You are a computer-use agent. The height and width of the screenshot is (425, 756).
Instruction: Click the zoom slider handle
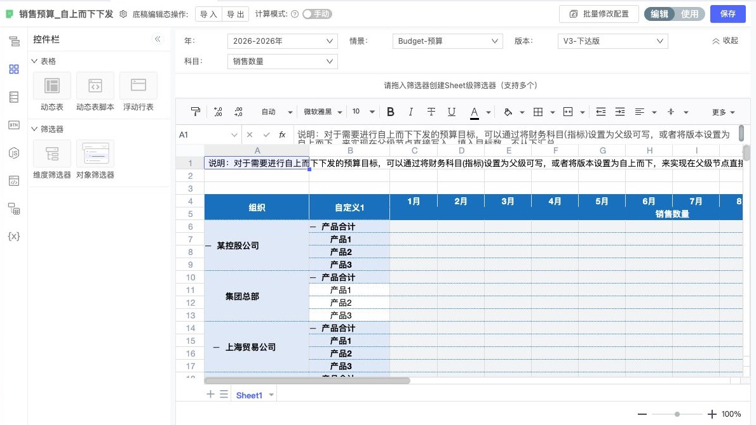click(x=677, y=414)
